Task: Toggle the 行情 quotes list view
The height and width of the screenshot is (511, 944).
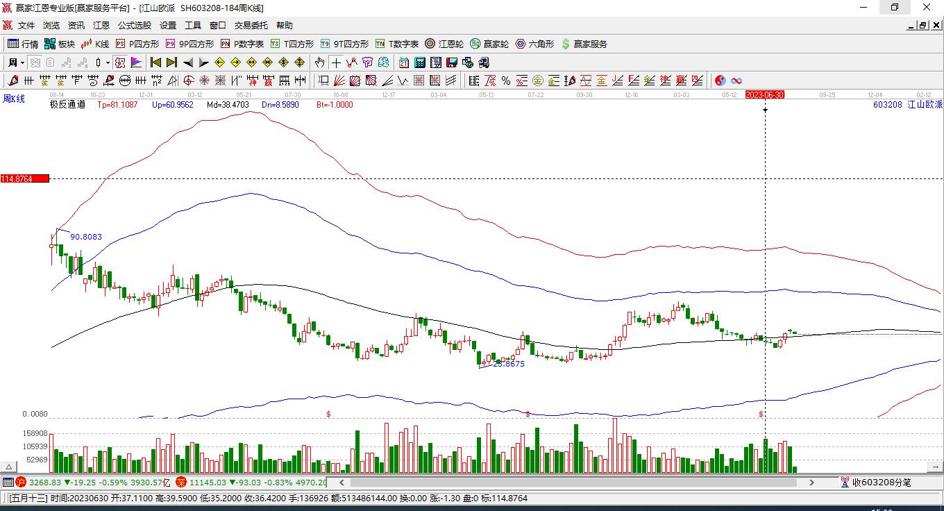Action: click(23, 44)
